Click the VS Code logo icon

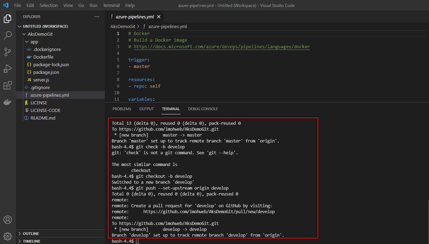coord(6,5)
